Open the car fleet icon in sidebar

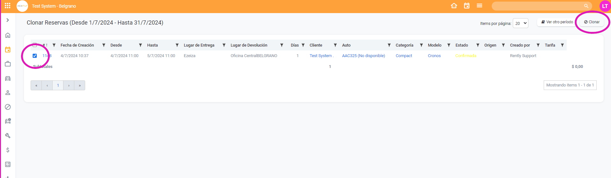(x=8, y=78)
